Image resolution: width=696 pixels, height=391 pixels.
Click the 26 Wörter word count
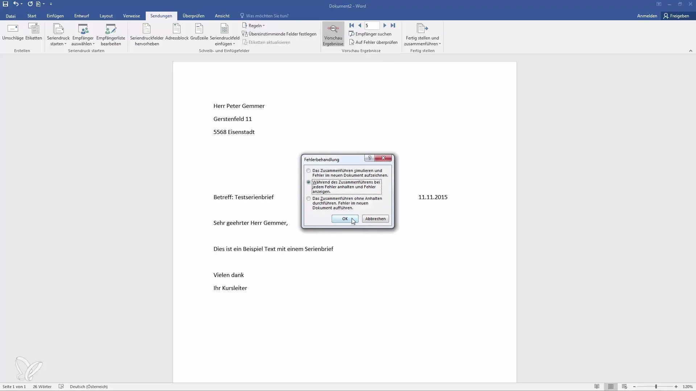[x=42, y=387]
